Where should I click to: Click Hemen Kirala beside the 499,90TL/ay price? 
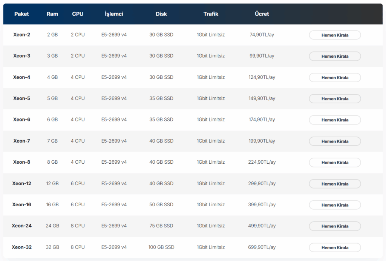tap(335, 226)
